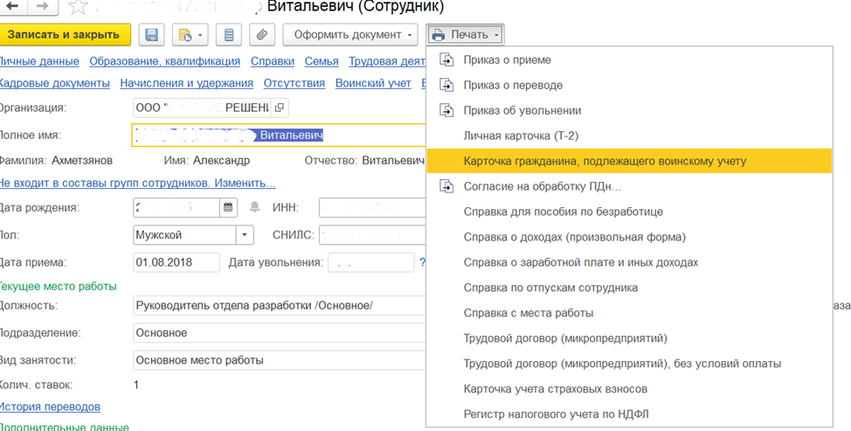The image size is (851, 431).
Task: Expand the Оформить документ dropdown
Action: pos(350,35)
